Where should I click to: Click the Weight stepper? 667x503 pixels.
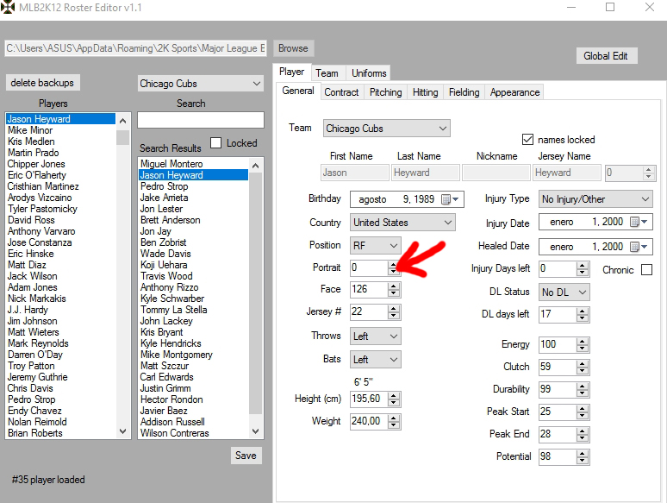click(x=394, y=422)
